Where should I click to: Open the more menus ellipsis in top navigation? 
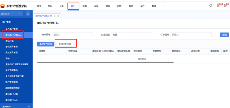point(165,6)
